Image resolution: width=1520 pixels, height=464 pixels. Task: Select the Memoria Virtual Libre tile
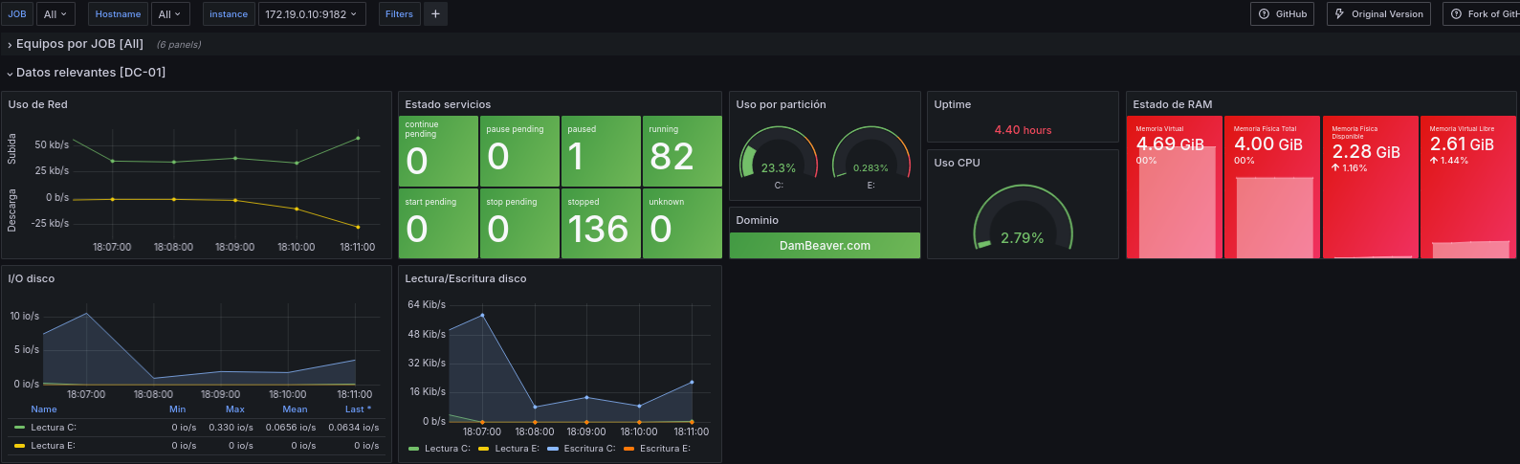tap(1468, 188)
